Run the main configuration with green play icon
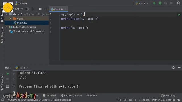Viewport: 182px width, 102px height. [154, 3]
